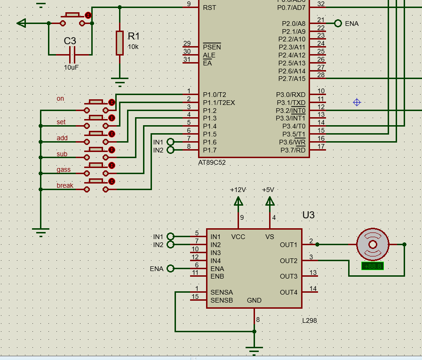Select the L298 motor driver chip body

(x=254, y=268)
